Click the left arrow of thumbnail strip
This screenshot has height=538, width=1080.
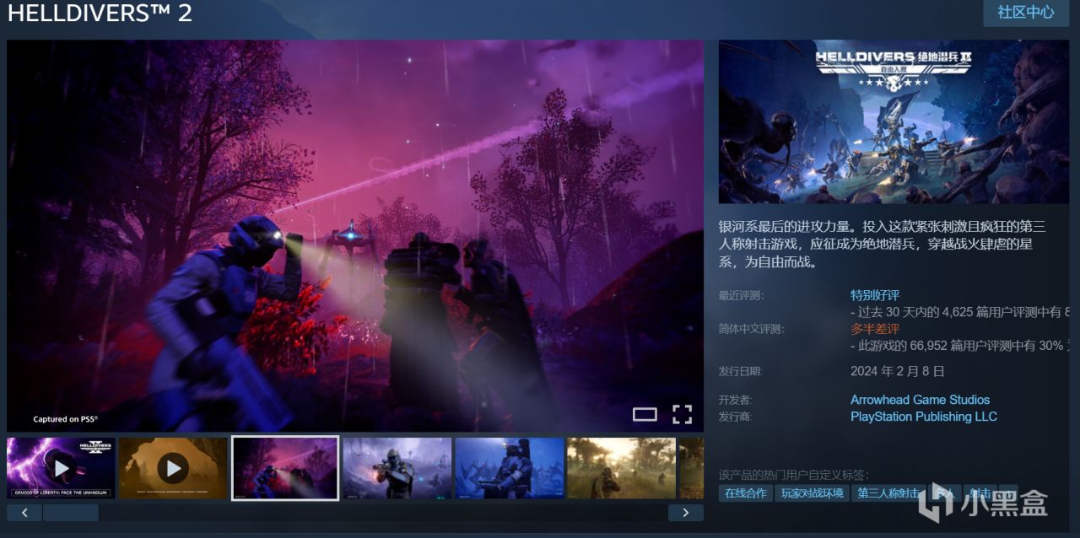click(x=24, y=513)
